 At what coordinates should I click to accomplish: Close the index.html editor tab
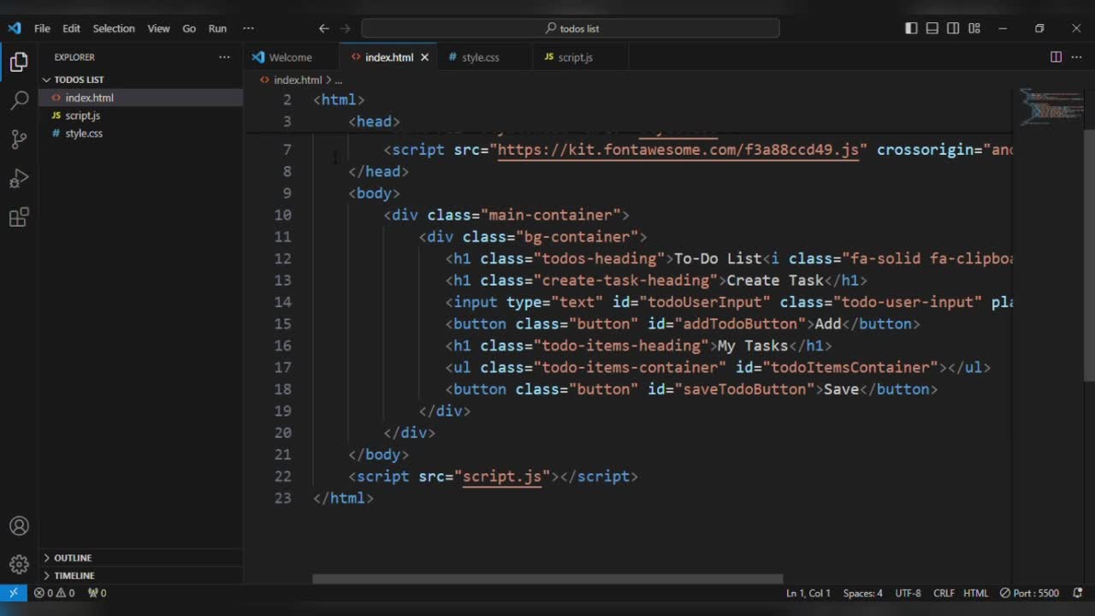tap(425, 57)
